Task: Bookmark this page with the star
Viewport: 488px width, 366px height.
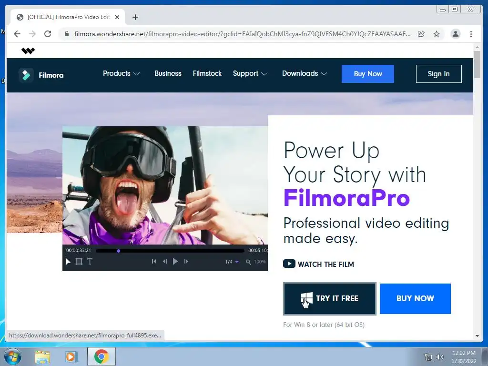Action: [437, 34]
